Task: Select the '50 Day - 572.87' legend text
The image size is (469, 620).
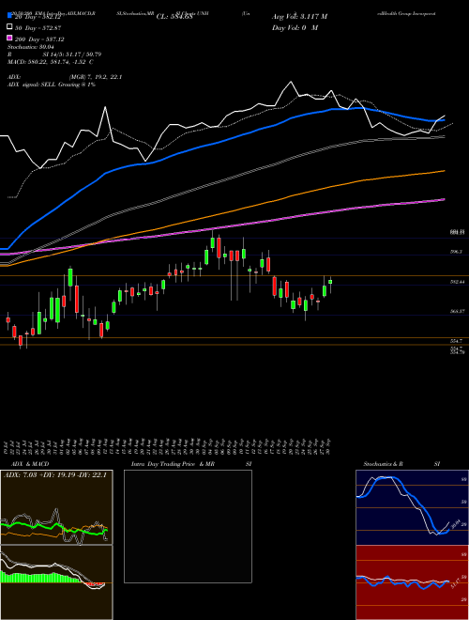Action: pyautogui.click(x=38, y=28)
